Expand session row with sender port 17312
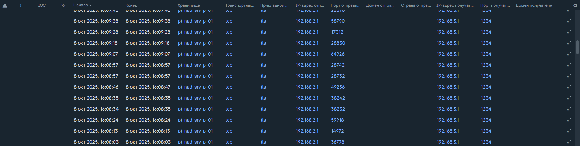This screenshot has width=580, height=146. pos(569,32)
